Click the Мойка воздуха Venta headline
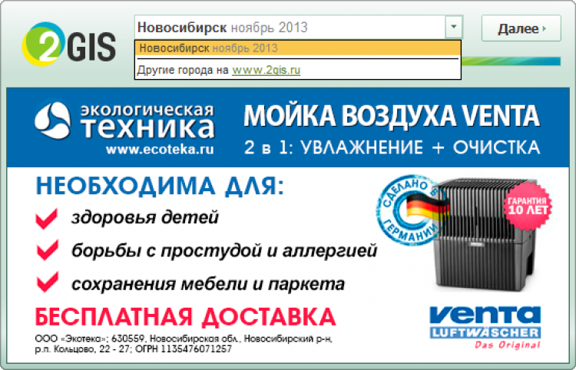Viewport: 576px width, 370px height. coord(392,116)
